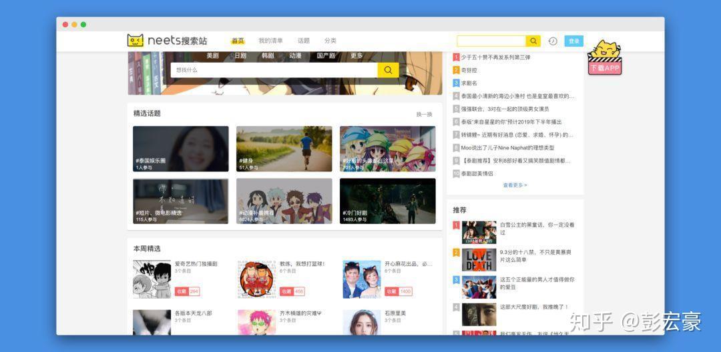Open the #健身 topic card
Screen dimensions: 721x352
[284, 149]
